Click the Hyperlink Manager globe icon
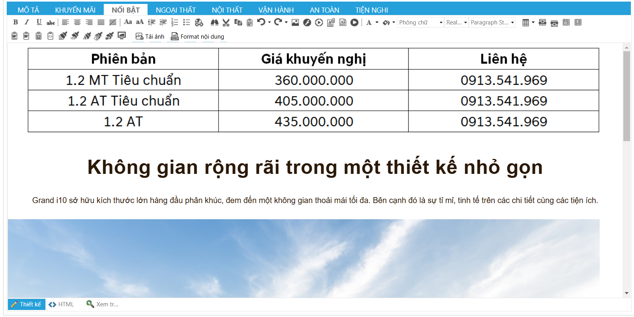The width and height of the screenshot is (634, 317). [x=199, y=22]
